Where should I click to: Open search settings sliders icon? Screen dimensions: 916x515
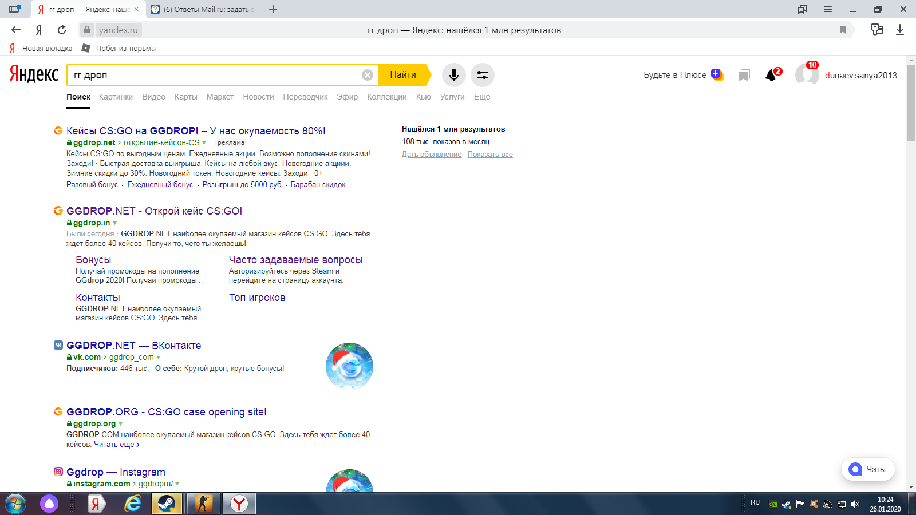coord(483,75)
